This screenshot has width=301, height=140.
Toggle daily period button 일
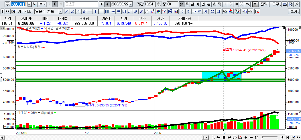click(x=181, y=4)
